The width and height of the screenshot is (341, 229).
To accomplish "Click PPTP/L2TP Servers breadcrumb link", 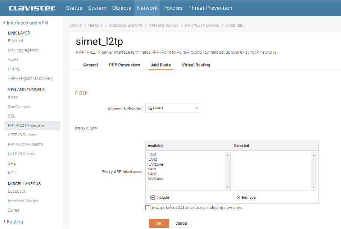I will [202, 26].
